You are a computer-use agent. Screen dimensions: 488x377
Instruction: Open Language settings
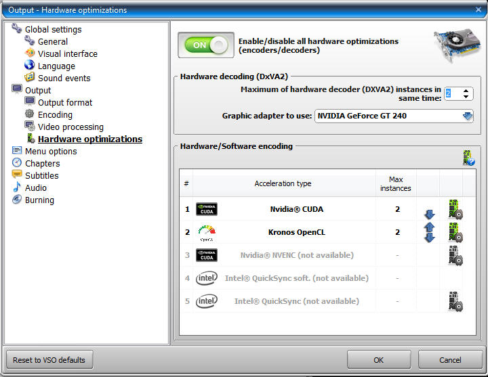pos(56,66)
